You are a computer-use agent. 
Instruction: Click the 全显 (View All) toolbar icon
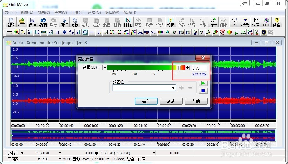(x=181, y=22)
